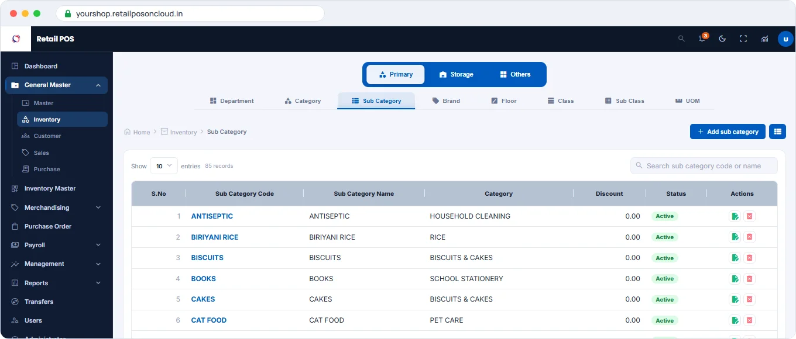This screenshot has width=796, height=339.
Task: Click SCHOOL STATIONERY category cell
Action: (x=466, y=279)
